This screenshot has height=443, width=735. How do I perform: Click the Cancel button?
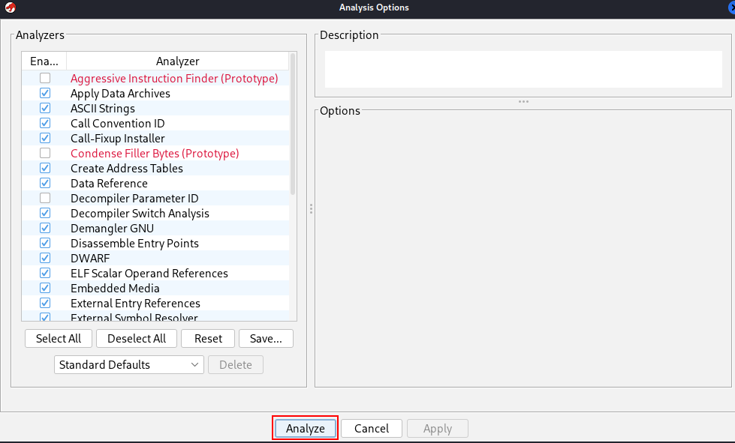(372, 429)
